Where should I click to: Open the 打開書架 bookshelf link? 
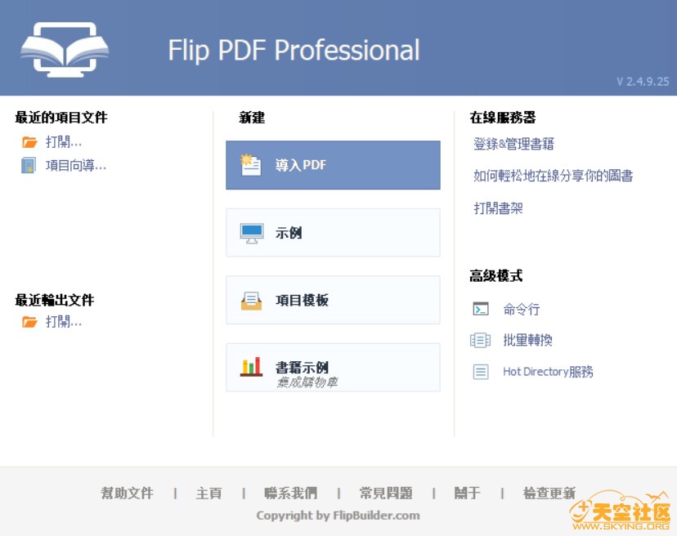pyautogui.click(x=499, y=209)
